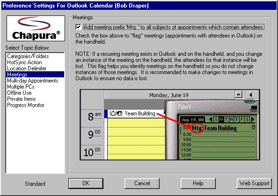The width and height of the screenshot is (278, 196).
Task: Choose Multi-day Appointments in topic list
Action: (33, 81)
